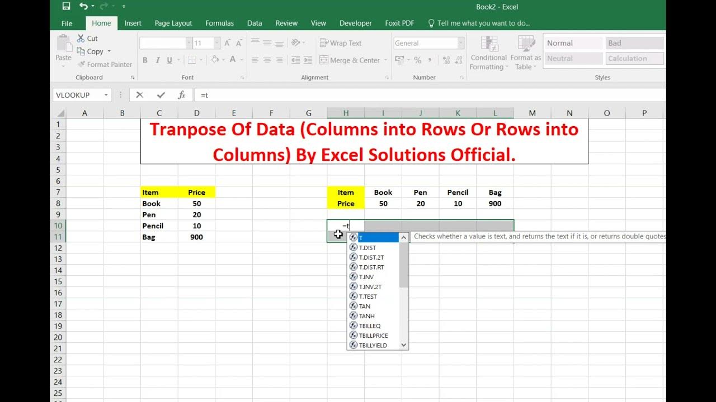Click the Save icon in quick access toolbar
This screenshot has width=716, height=402.
(66, 7)
